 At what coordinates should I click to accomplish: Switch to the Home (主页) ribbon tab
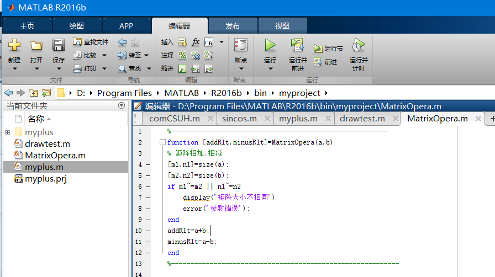27,26
